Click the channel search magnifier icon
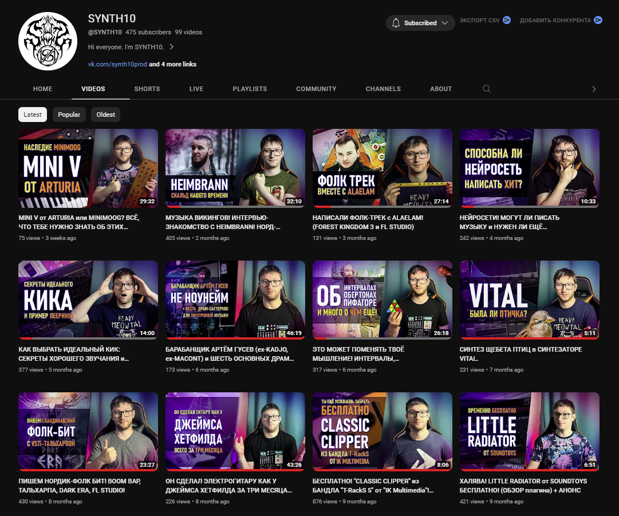The width and height of the screenshot is (619, 516). point(487,89)
